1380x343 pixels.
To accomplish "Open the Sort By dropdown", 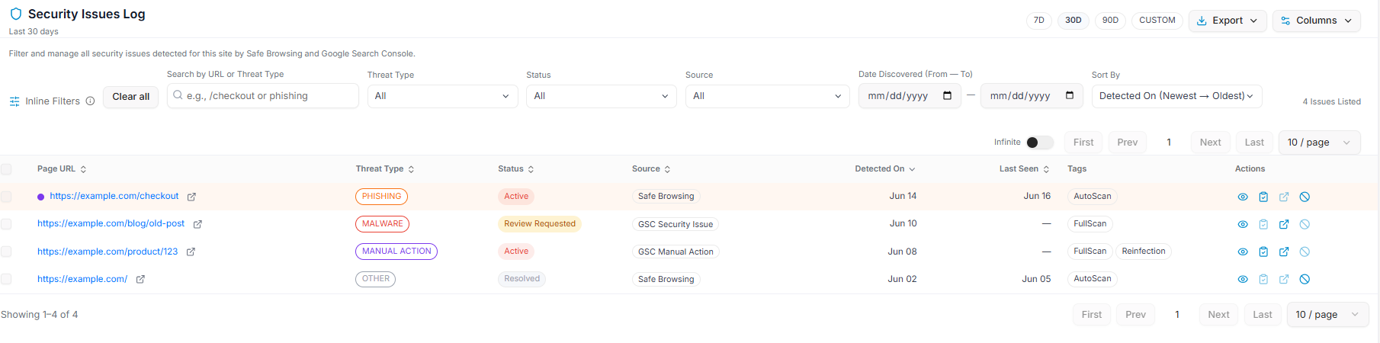I will [x=1176, y=96].
